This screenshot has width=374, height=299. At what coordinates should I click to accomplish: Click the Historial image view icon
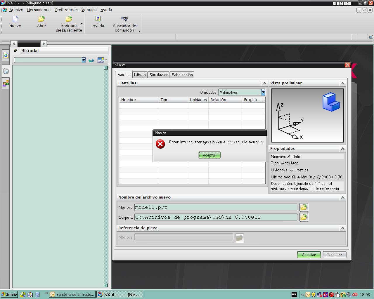tap(101, 60)
